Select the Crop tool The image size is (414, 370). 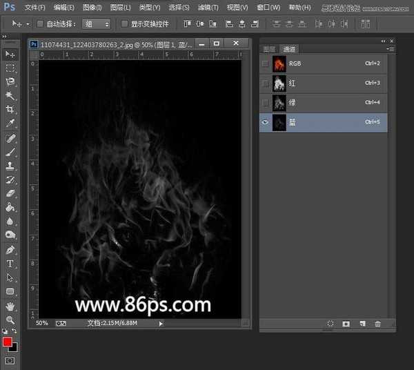click(10, 109)
